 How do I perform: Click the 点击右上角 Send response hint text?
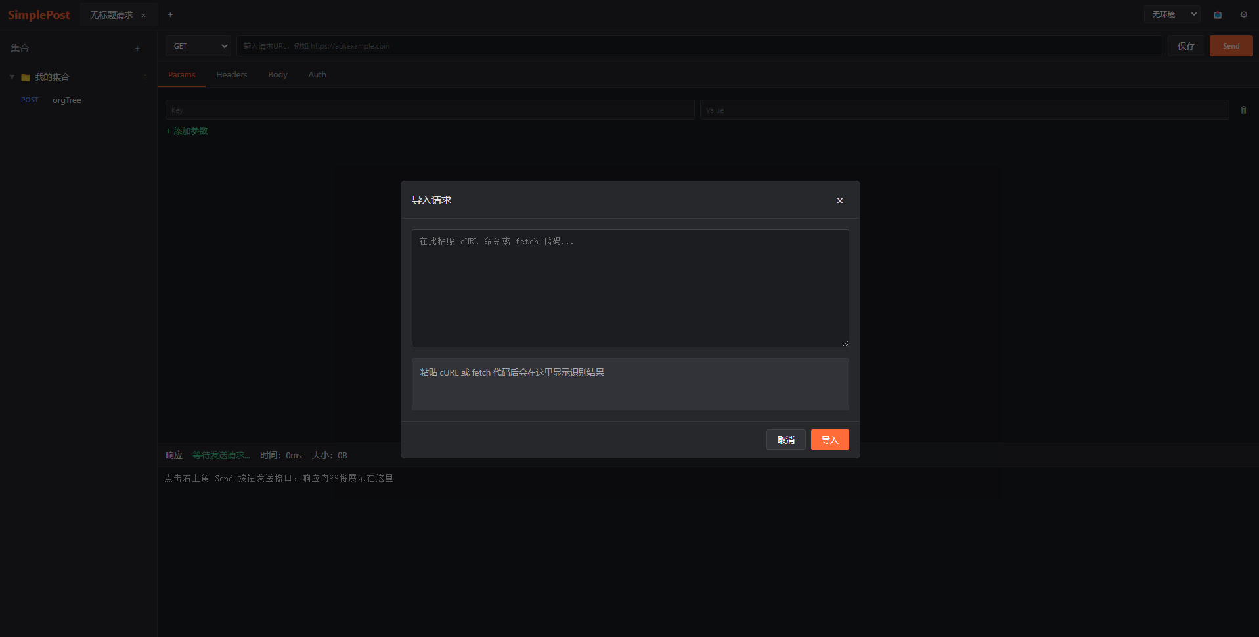pyautogui.click(x=279, y=478)
